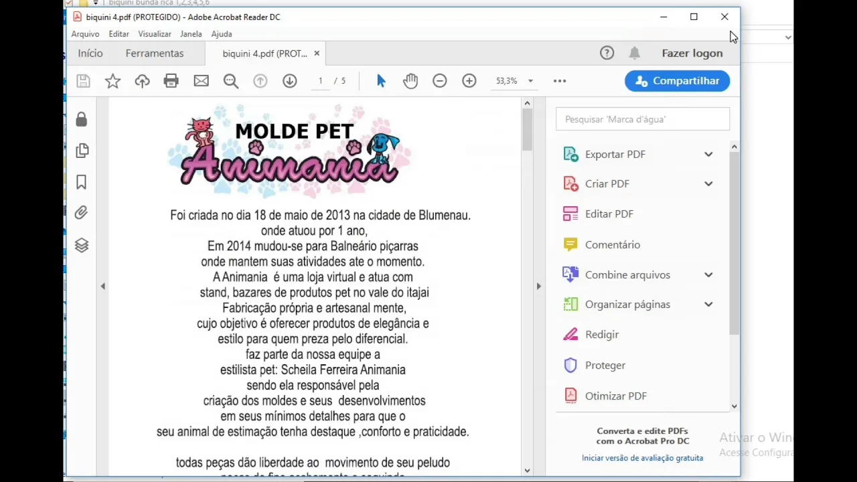
Task: Close the biquini 4.pdf tab
Action: pos(317,54)
